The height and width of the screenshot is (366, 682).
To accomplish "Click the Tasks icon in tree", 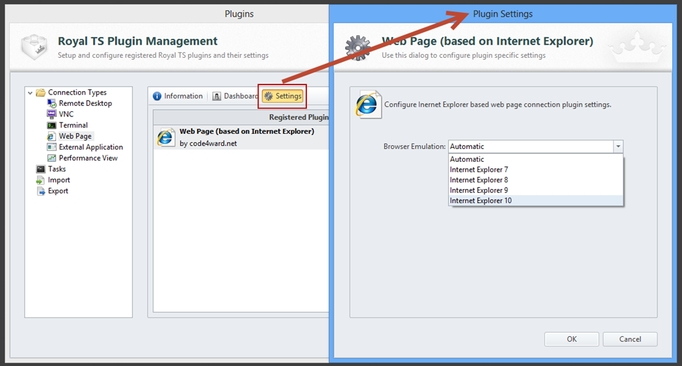I will coord(41,169).
